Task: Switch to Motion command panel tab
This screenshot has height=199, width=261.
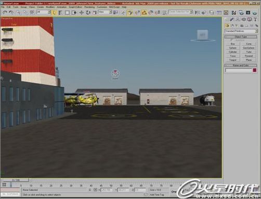Action: tap(244, 19)
